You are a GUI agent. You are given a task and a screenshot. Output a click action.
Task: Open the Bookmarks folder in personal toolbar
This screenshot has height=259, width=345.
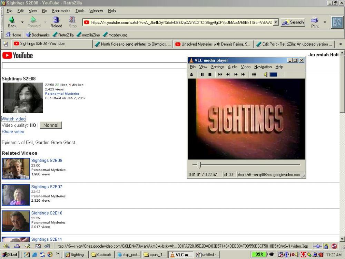(x=38, y=35)
